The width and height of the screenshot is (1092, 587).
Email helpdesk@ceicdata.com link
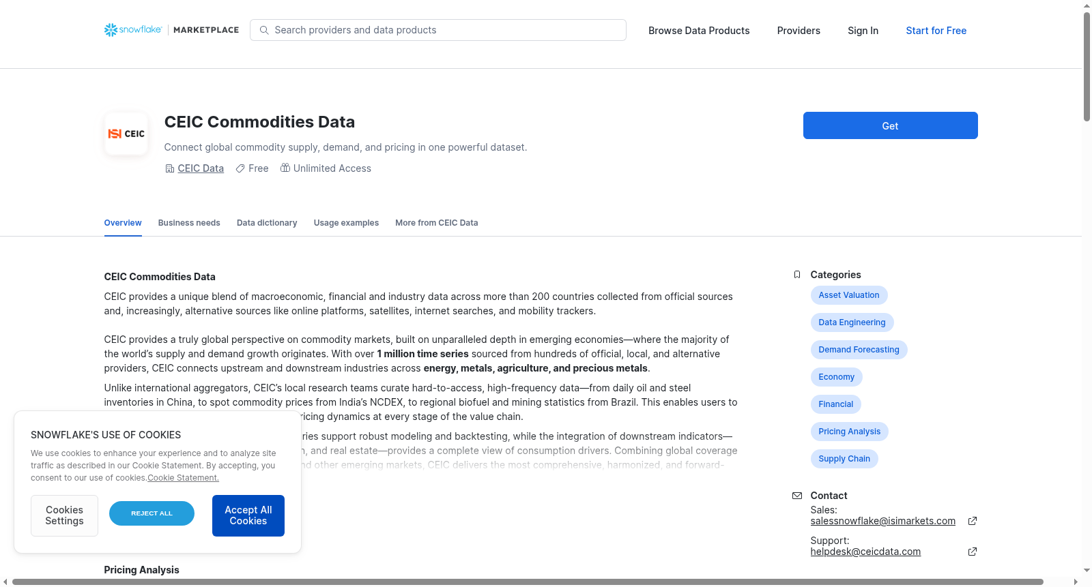pos(865,552)
